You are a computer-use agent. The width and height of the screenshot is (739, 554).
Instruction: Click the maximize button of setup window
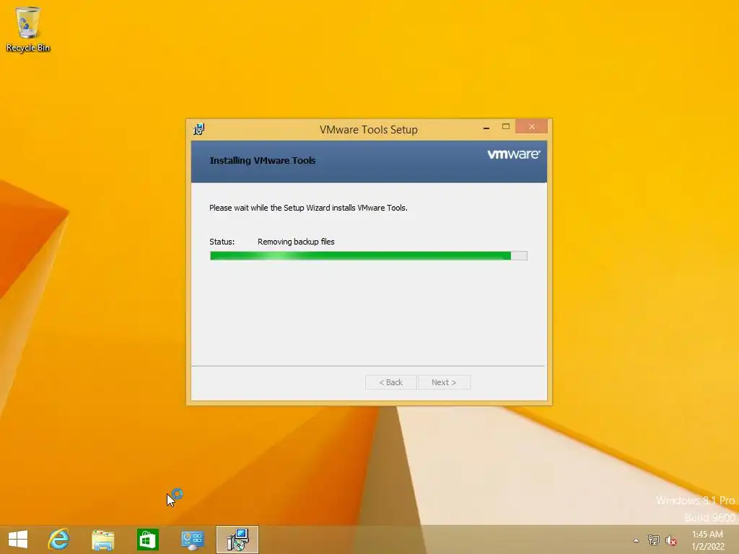[506, 127]
